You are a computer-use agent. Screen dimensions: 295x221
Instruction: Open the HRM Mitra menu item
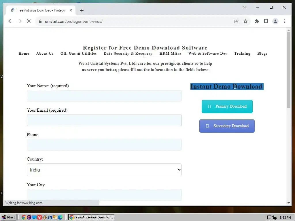point(170,53)
